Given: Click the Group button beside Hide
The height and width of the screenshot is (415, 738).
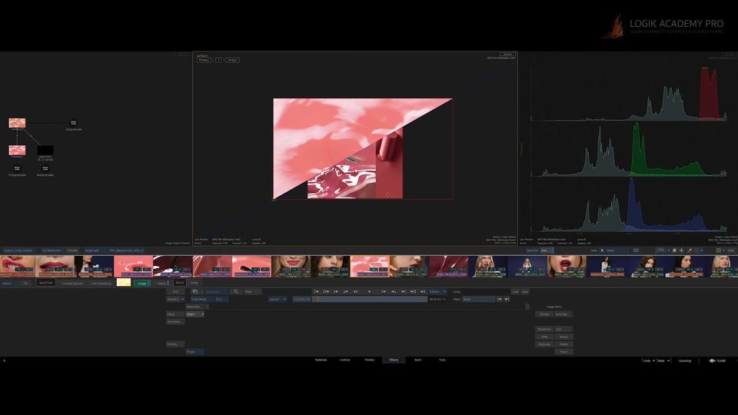Looking at the screenshot, I should click(563, 337).
